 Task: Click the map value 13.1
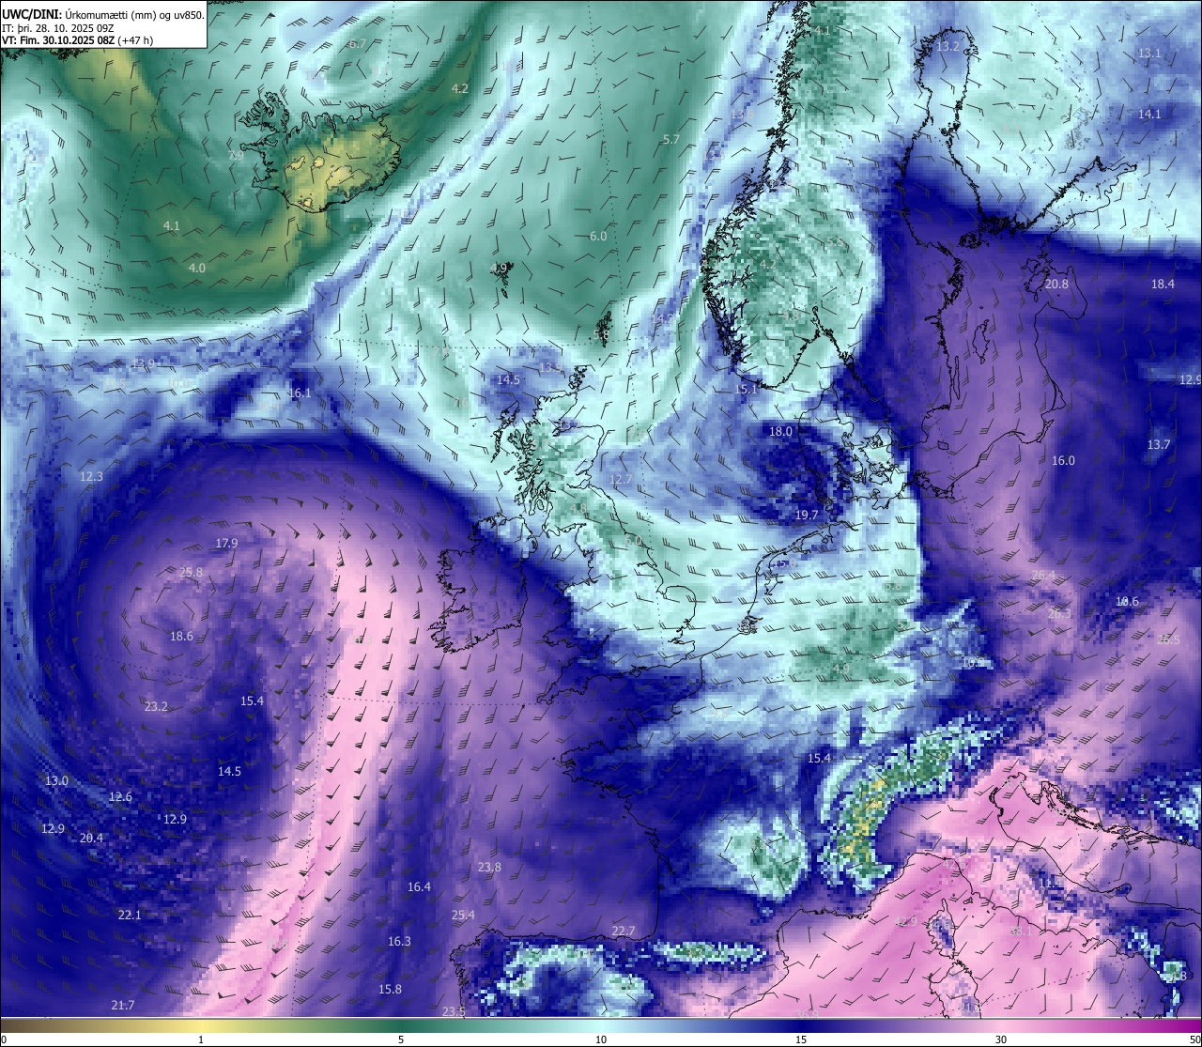point(1149,54)
